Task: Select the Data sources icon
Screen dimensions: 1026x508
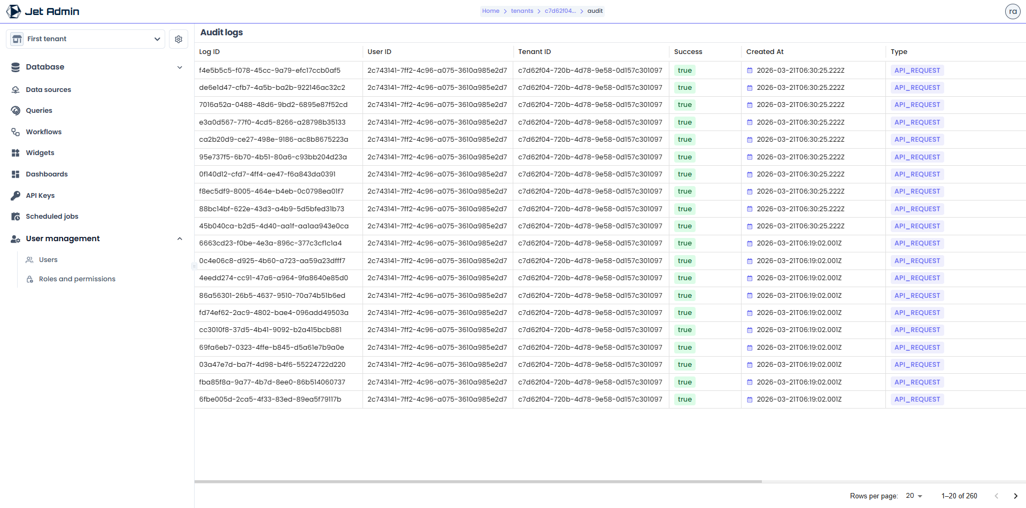Action: [14, 89]
